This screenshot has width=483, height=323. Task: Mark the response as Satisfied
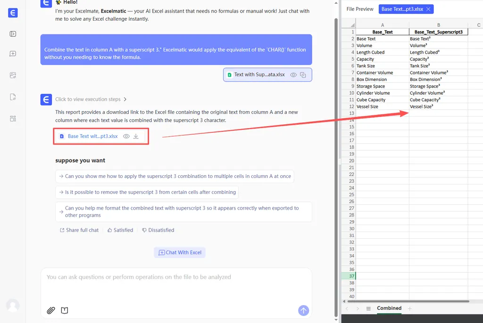coord(120,230)
